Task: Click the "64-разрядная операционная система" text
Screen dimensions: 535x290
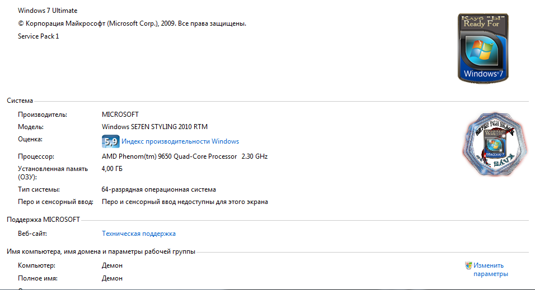Action: coord(159,189)
